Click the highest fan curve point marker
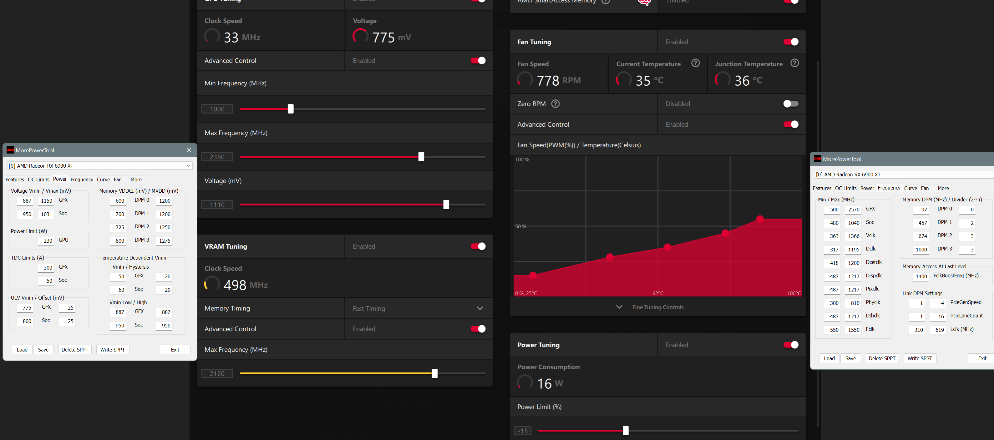 [x=760, y=219]
